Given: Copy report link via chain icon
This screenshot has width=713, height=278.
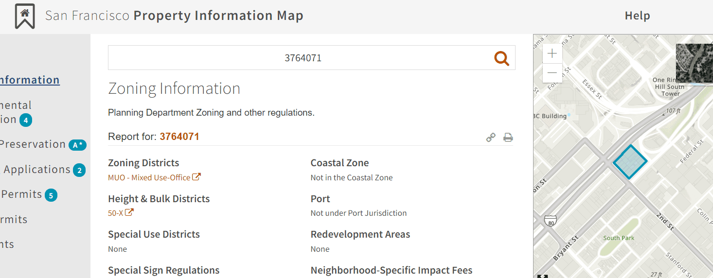Looking at the screenshot, I should point(491,138).
